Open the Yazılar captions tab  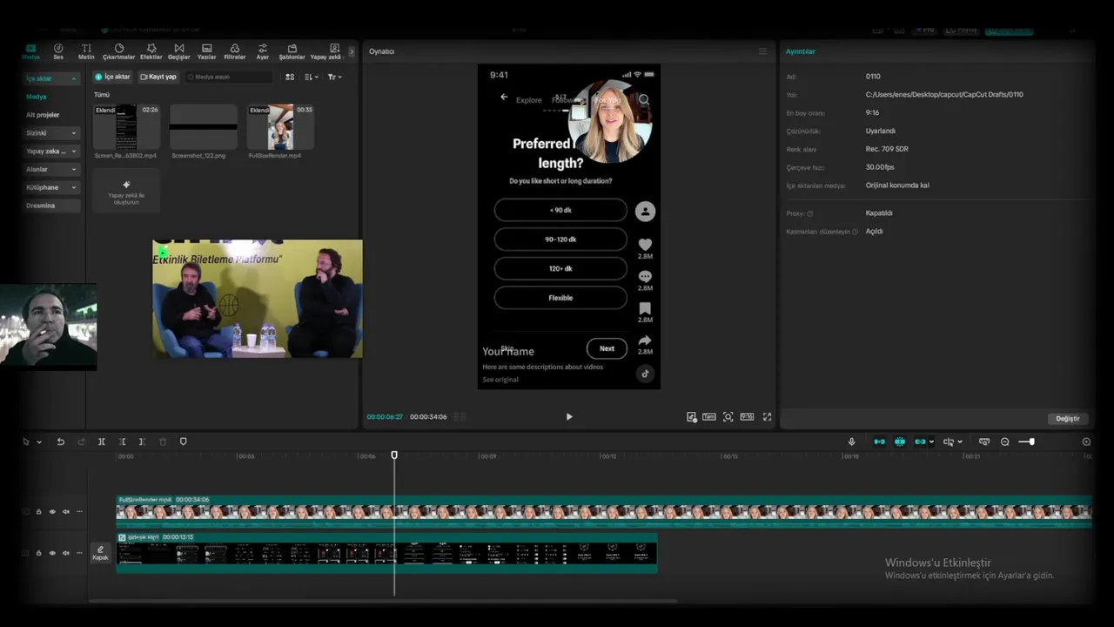pos(206,51)
